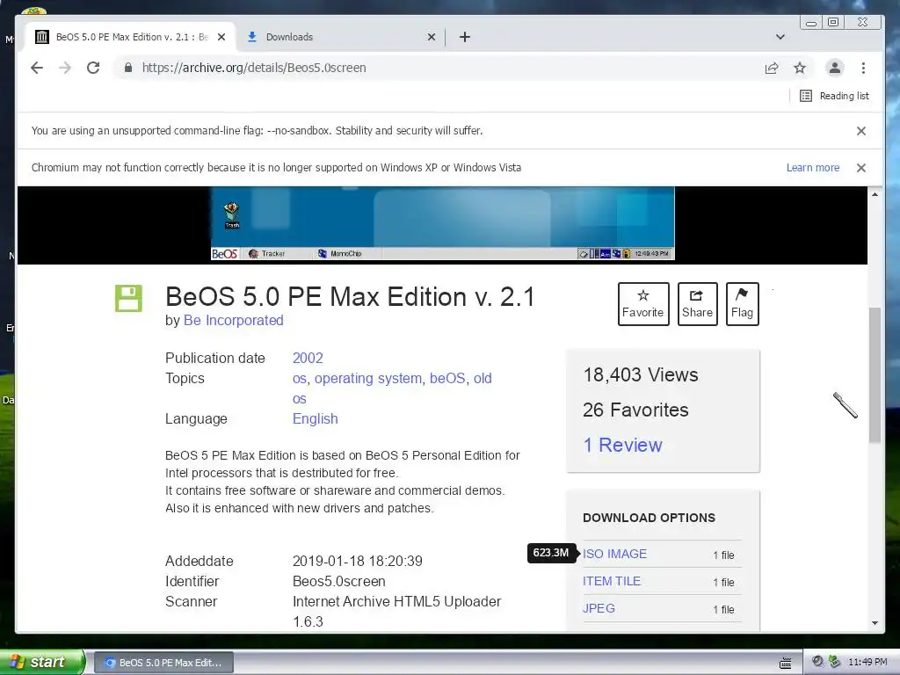Dismiss the Windows XP unsupported warning
The width and height of the screenshot is (900, 675).
(x=861, y=168)
